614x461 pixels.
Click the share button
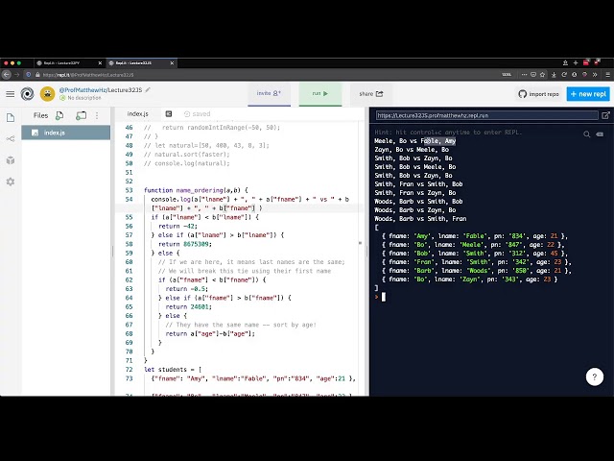click(370, 94)
